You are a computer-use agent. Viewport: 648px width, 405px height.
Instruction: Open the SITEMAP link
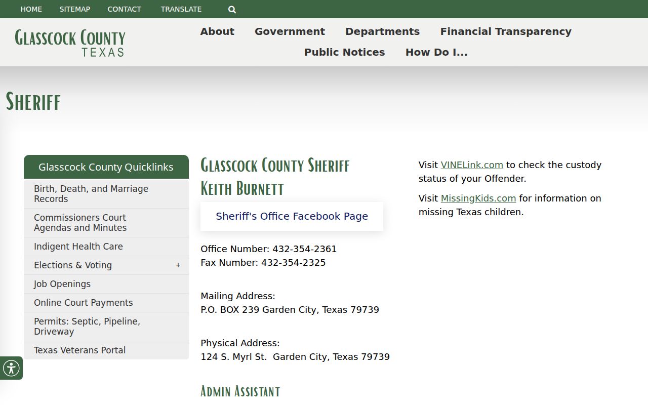click(x=75, y=9)
